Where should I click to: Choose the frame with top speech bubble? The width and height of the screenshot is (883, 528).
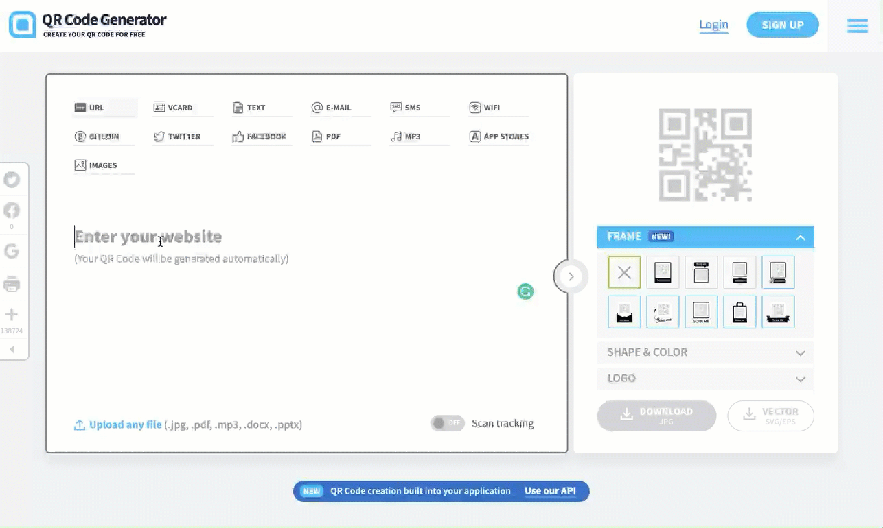point(701,272)
